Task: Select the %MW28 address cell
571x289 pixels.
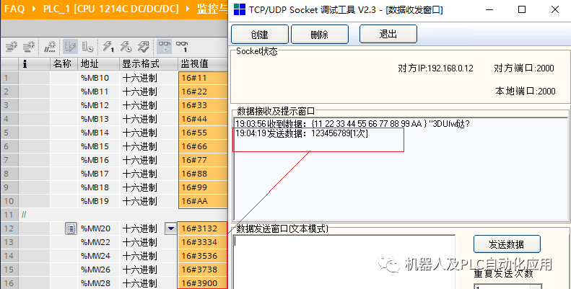Action: (98, 283)
